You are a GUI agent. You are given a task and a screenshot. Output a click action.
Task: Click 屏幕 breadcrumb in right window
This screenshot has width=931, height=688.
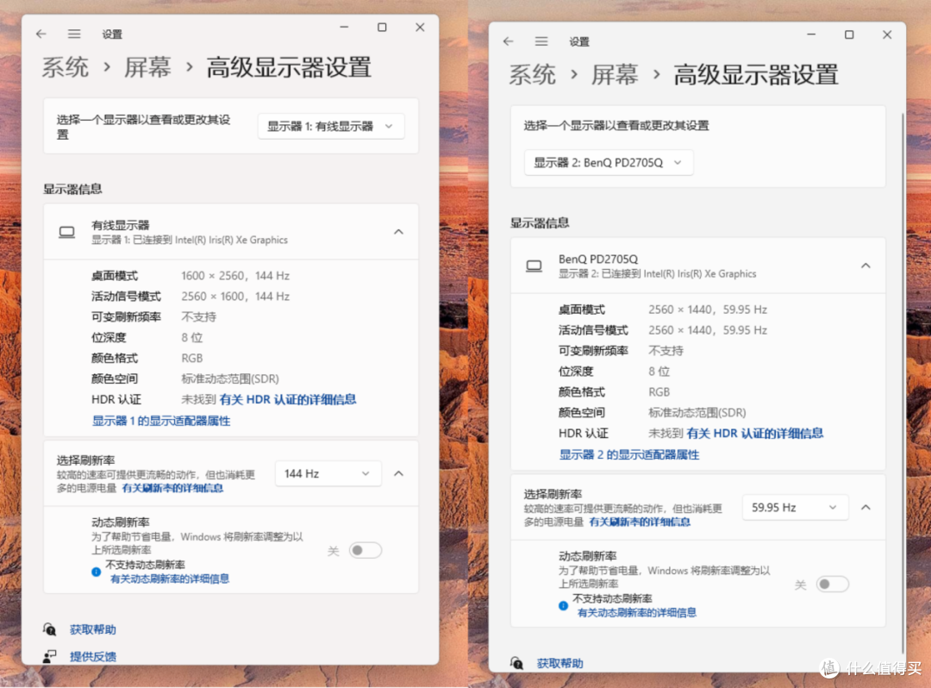click(615, 75)
